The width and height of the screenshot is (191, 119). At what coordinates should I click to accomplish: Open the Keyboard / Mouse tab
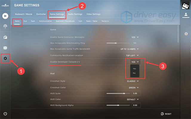coord(24,14)
